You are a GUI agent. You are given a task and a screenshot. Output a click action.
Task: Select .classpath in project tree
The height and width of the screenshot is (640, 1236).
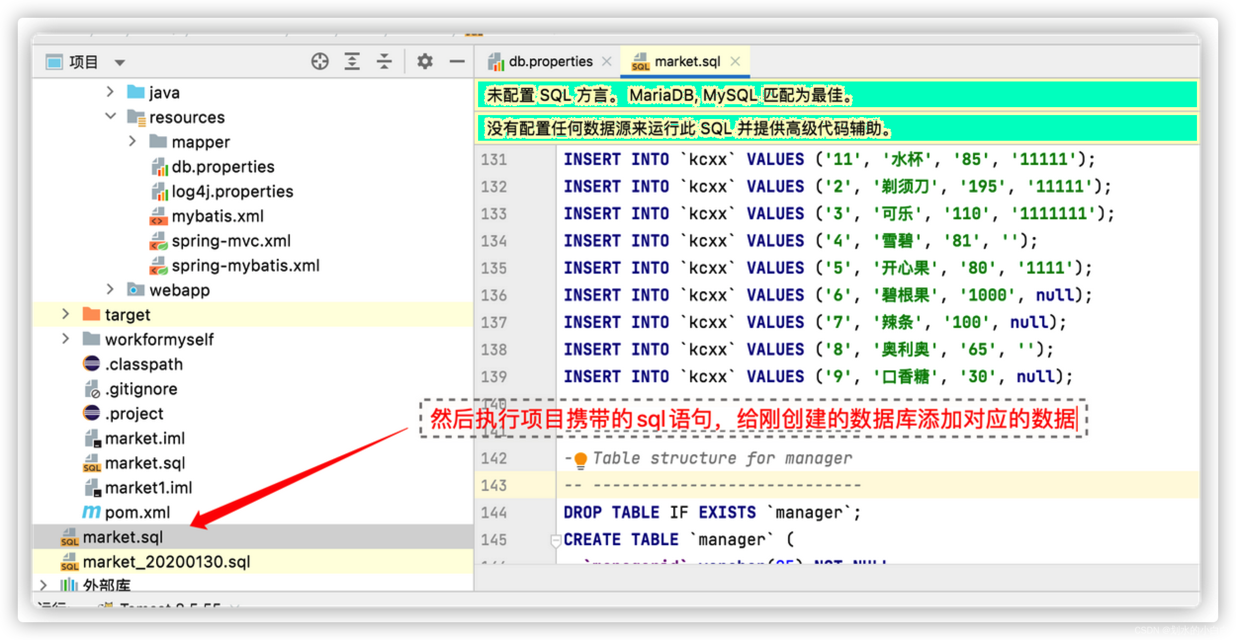[x=144, y=364]
